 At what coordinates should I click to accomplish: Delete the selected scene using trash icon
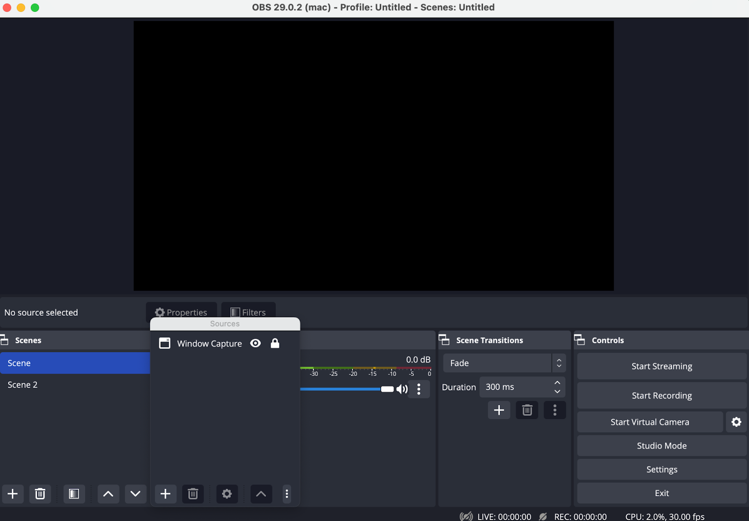tap(40, 494)
